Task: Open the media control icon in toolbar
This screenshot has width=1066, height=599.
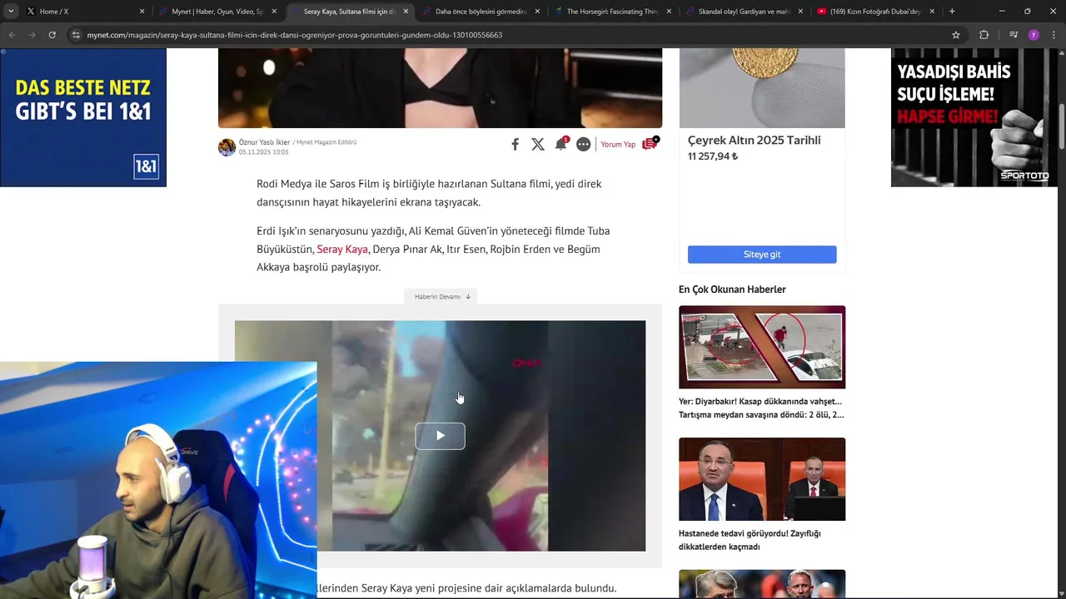Action: tap(1014, 35)
